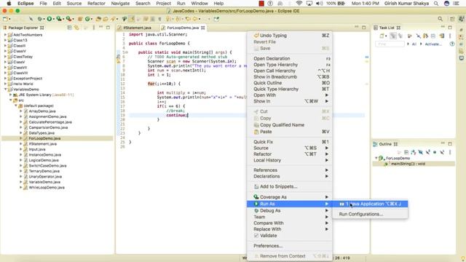Click macOS Spotlight search icon
The image size is (466, 262).
pyautogui.click(x=436, y=4)
